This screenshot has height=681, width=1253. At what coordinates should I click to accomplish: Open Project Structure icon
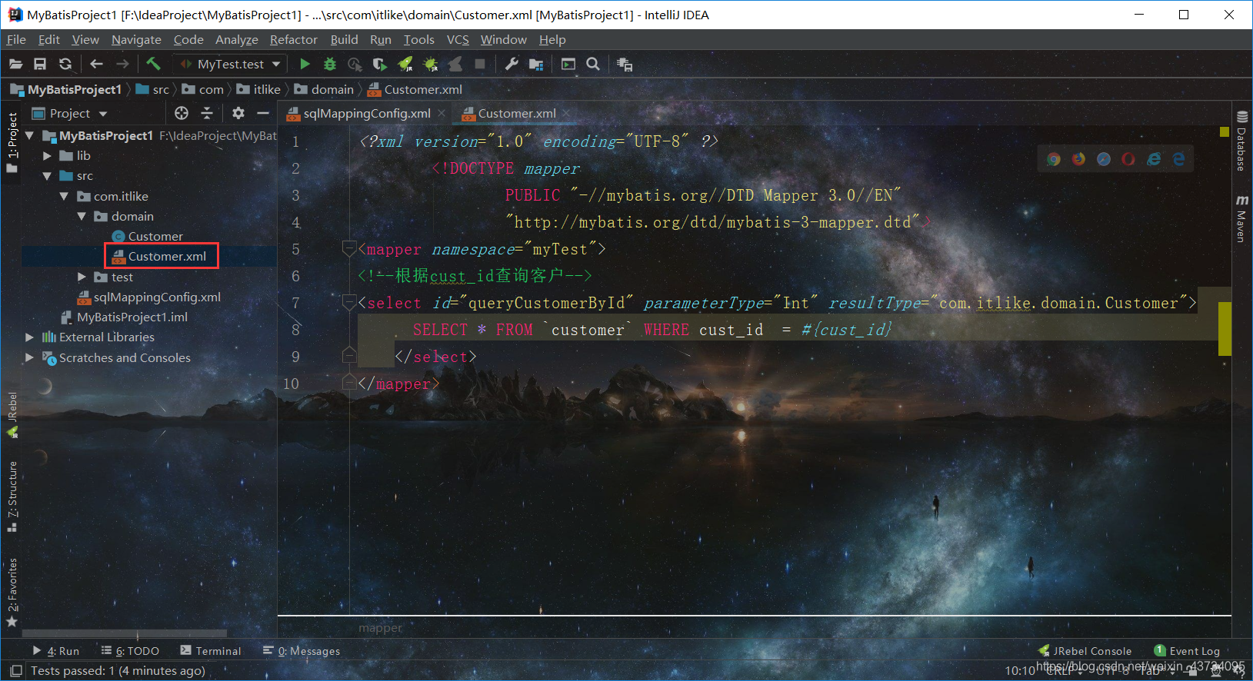pyautogui.click(x=536, y=64)
